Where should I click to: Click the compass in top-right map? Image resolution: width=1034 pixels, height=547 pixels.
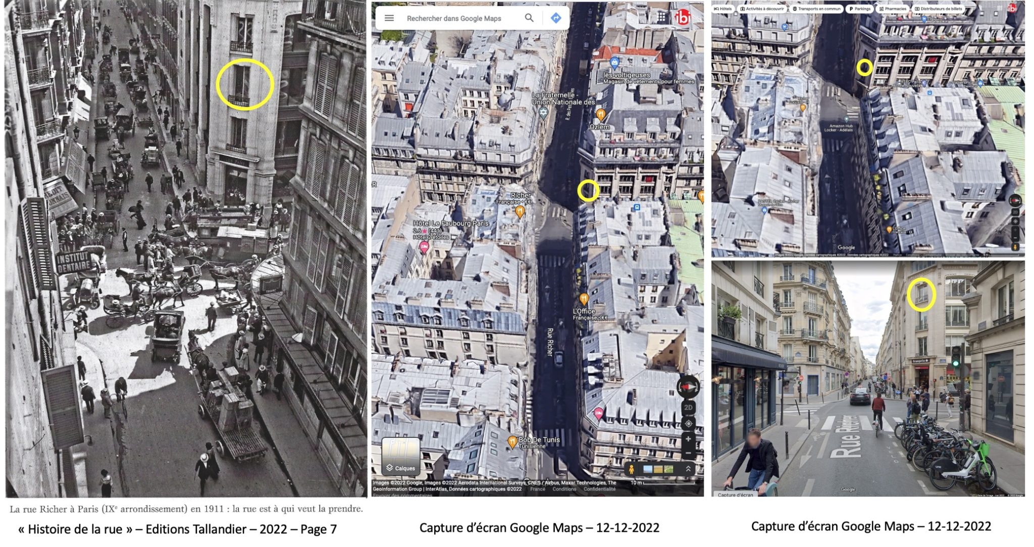(x=1015, y=200)
